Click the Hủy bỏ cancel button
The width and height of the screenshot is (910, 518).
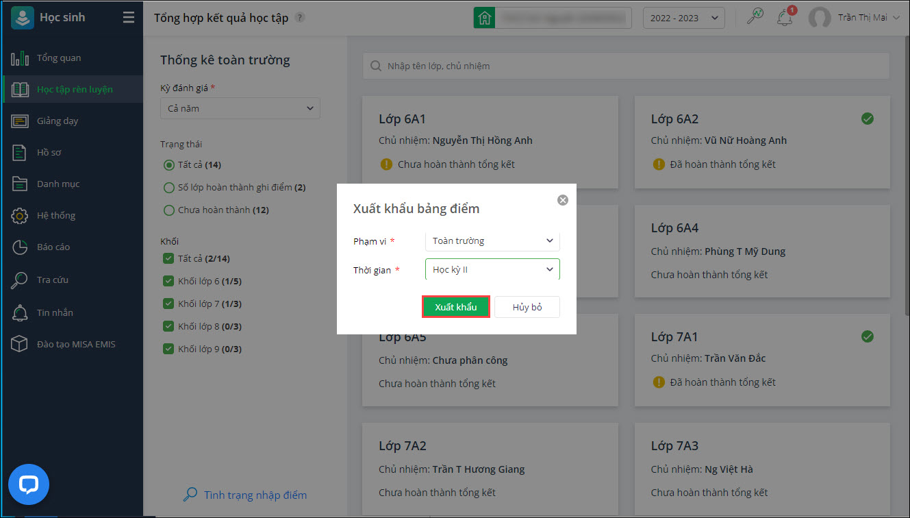[x=527, y=307]
